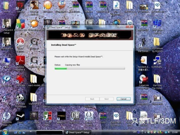Select the Warcraft III folder
This screenshot has width=180, height=135.
[34, 98]
